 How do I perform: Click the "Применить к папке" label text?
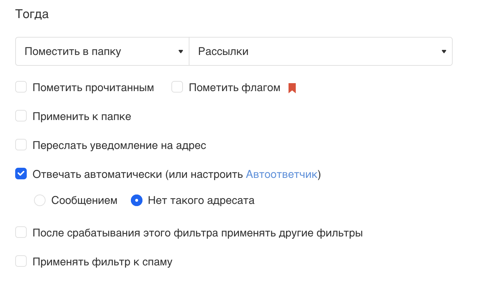point(82,117)
